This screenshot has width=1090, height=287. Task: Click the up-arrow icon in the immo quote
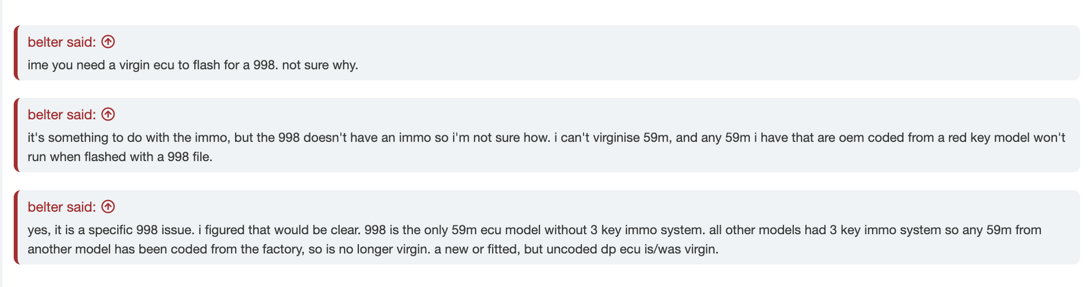pyautogui.click(x=108, y=114)
